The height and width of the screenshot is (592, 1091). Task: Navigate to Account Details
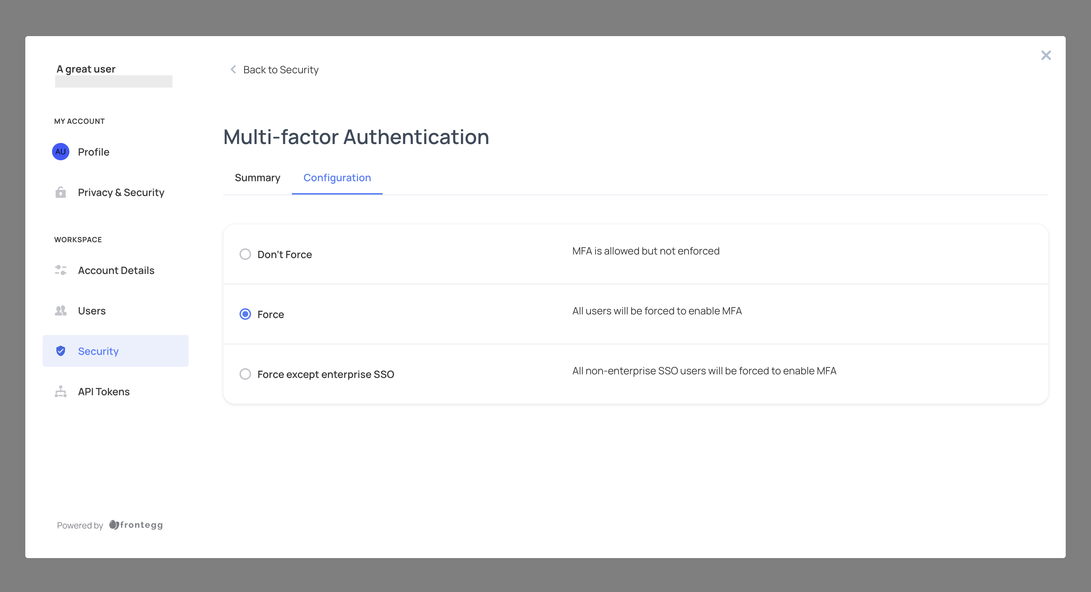coord(116,270)
